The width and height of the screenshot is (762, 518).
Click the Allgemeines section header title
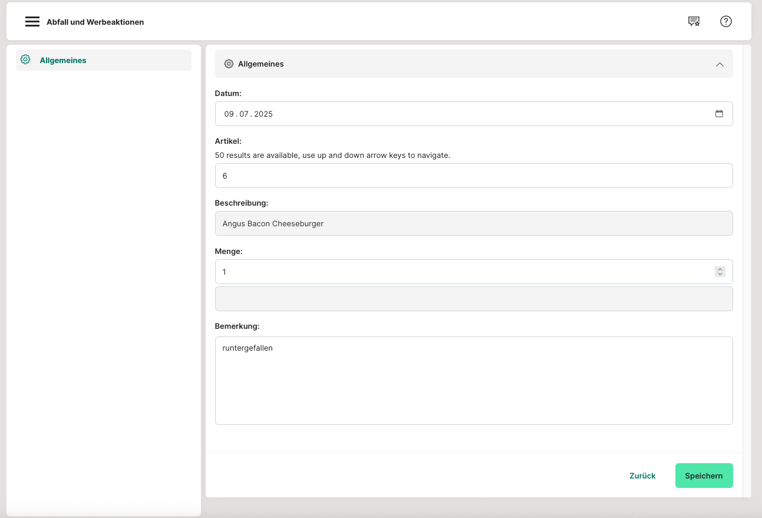[x=260, y=64]
